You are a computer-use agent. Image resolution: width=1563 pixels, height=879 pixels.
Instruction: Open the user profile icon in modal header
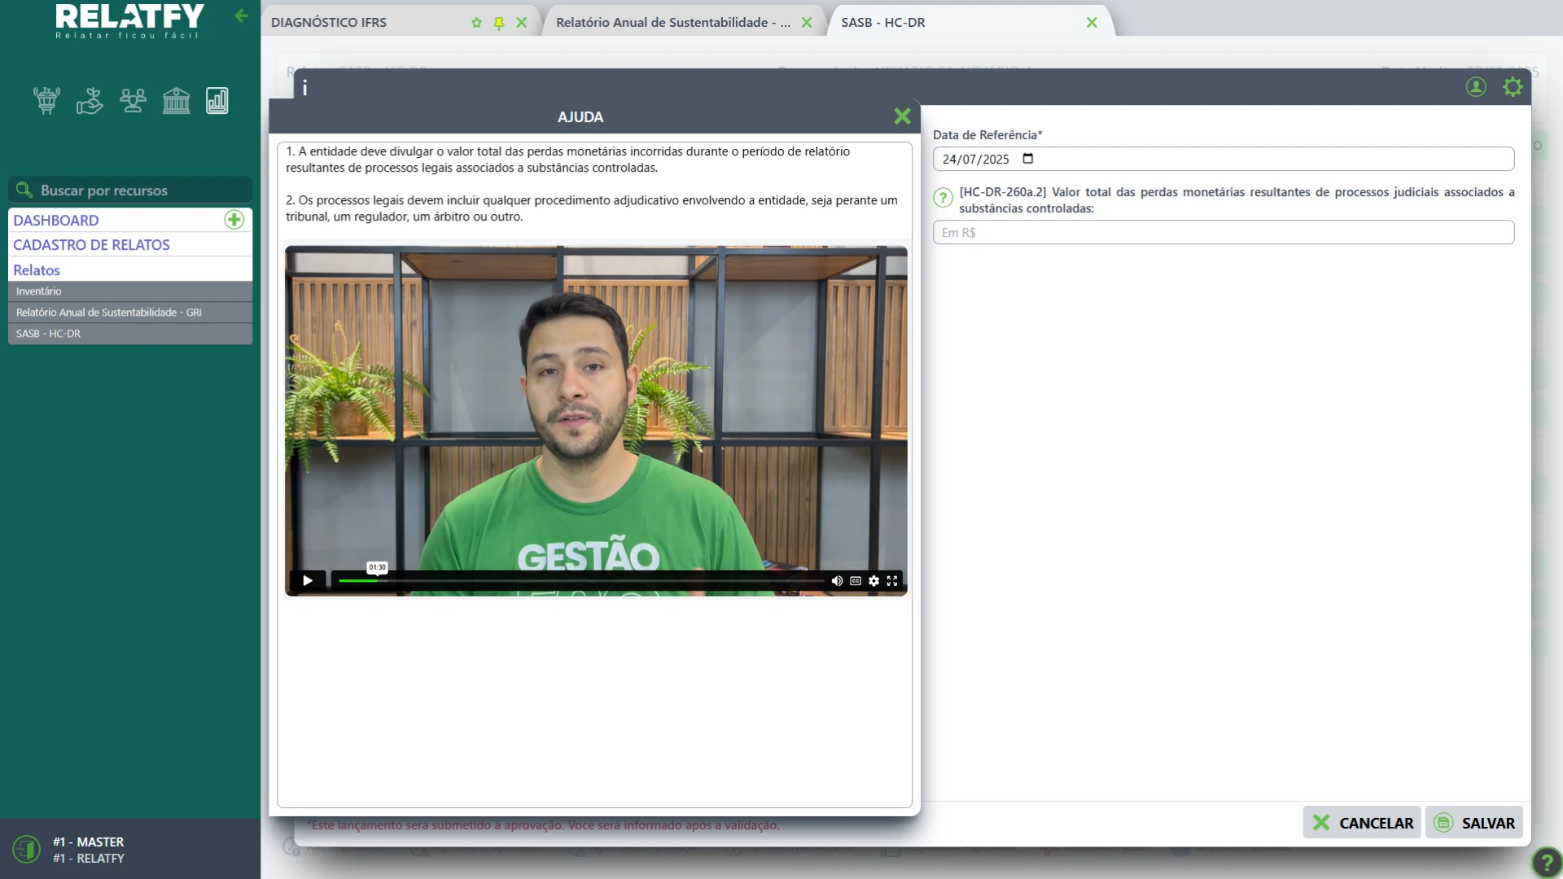1476,87
